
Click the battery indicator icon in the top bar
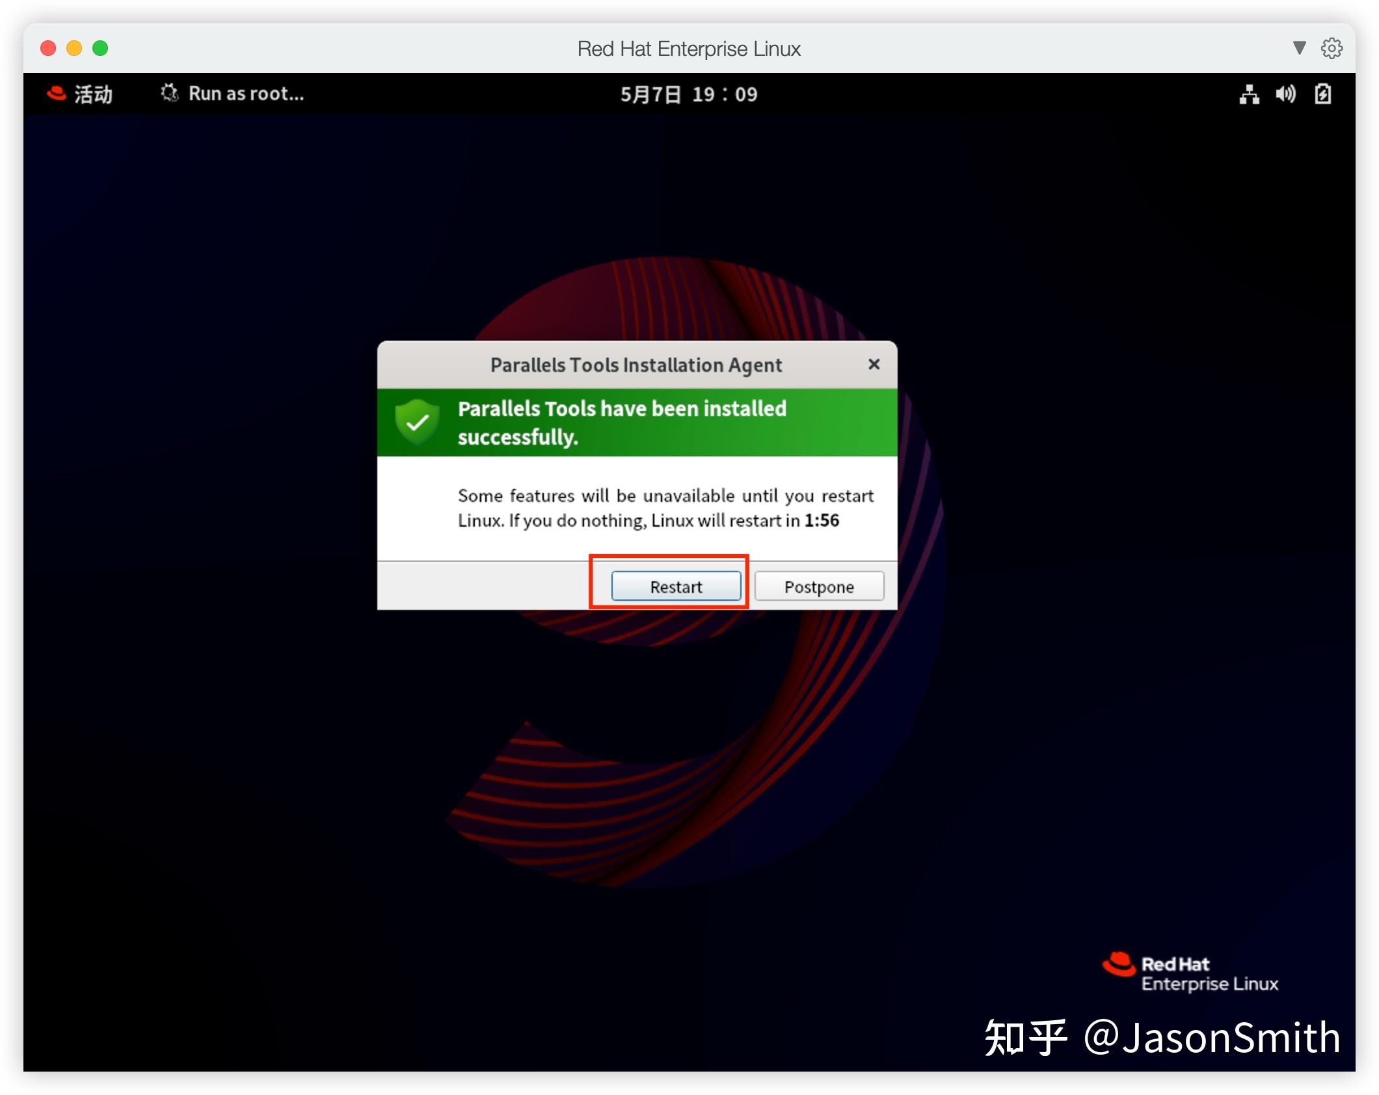coord(1324,94)
